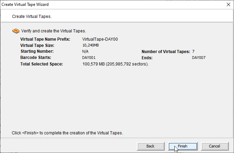
Task: Select the VirtualTape-DAY00 prefix value
Action: pyautogui.click(x=100, y=39)
